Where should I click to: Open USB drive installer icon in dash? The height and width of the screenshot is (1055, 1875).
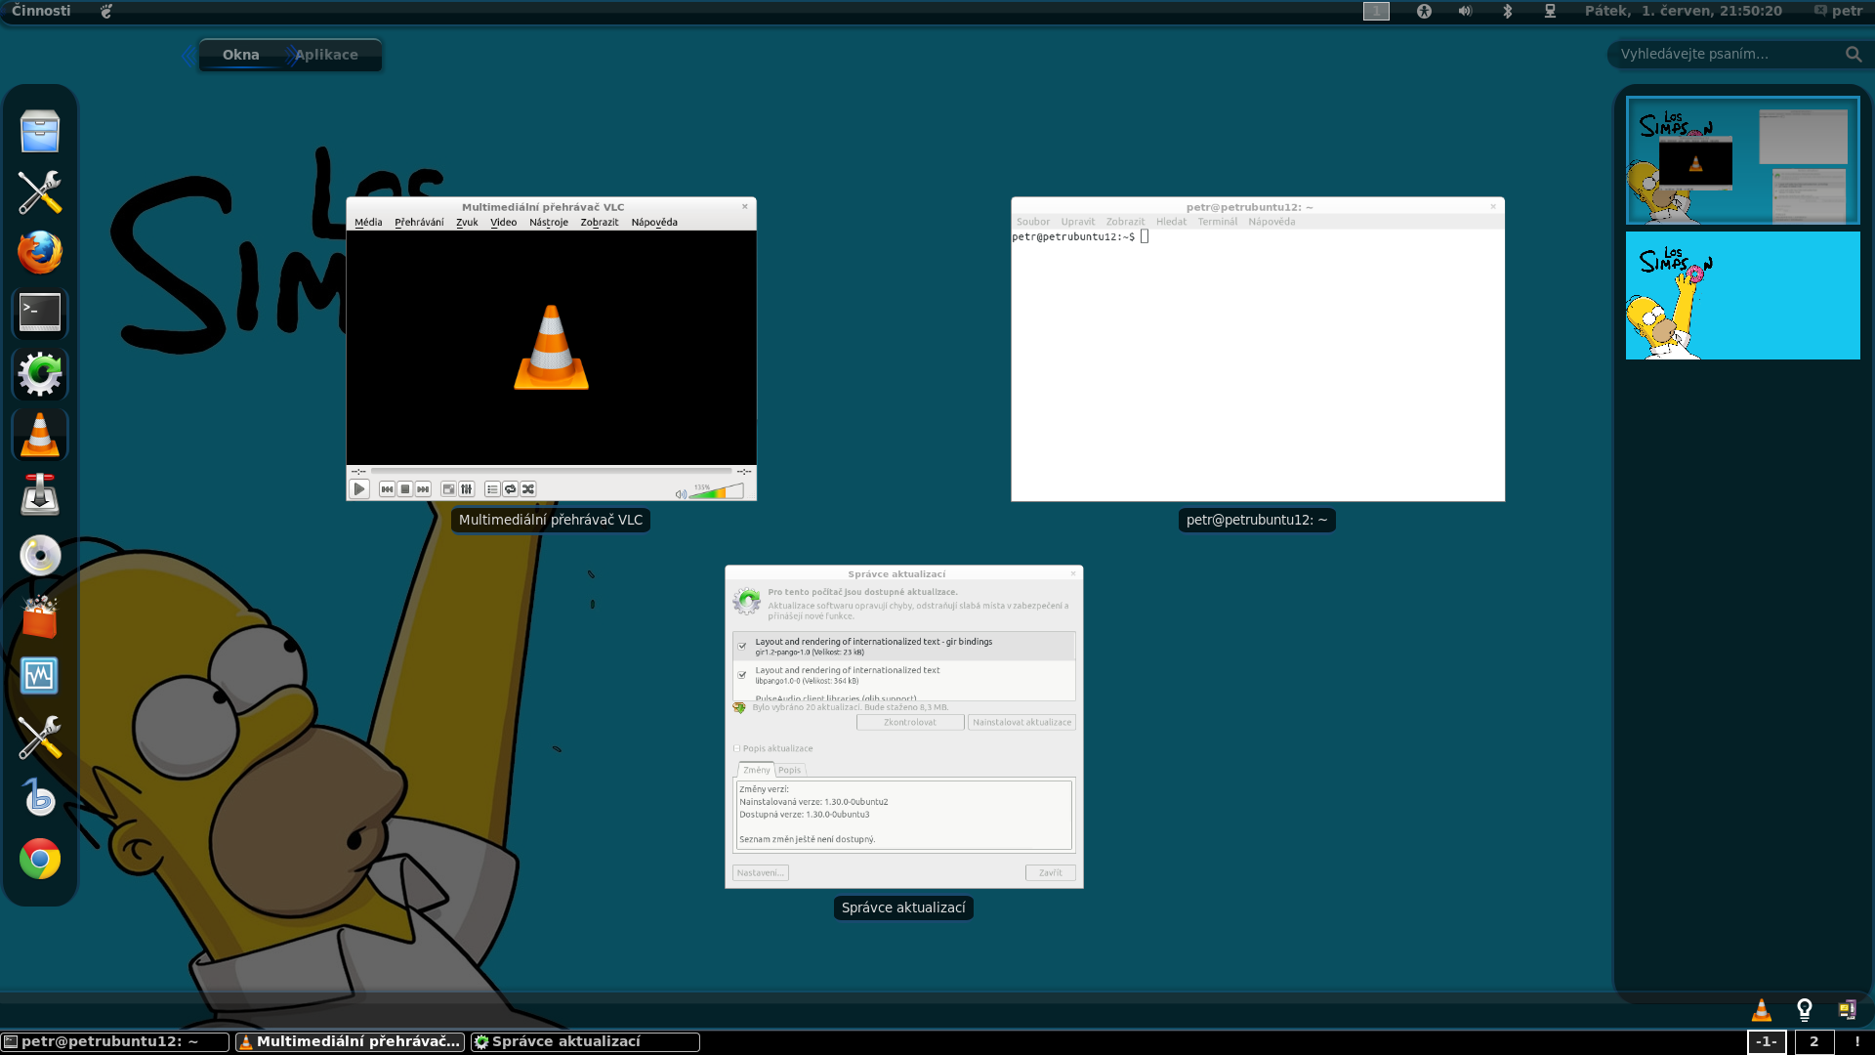(x=40, y=495)
